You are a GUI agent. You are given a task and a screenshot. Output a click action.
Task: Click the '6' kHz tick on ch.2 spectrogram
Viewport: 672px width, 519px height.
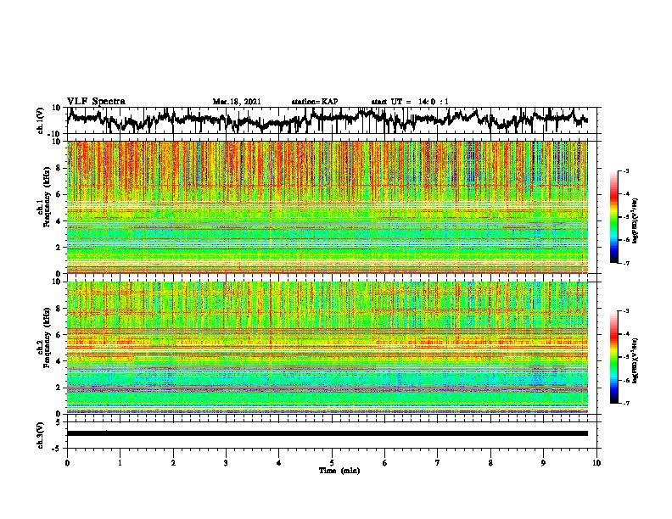pyautogui.click(x=59, y=334)
